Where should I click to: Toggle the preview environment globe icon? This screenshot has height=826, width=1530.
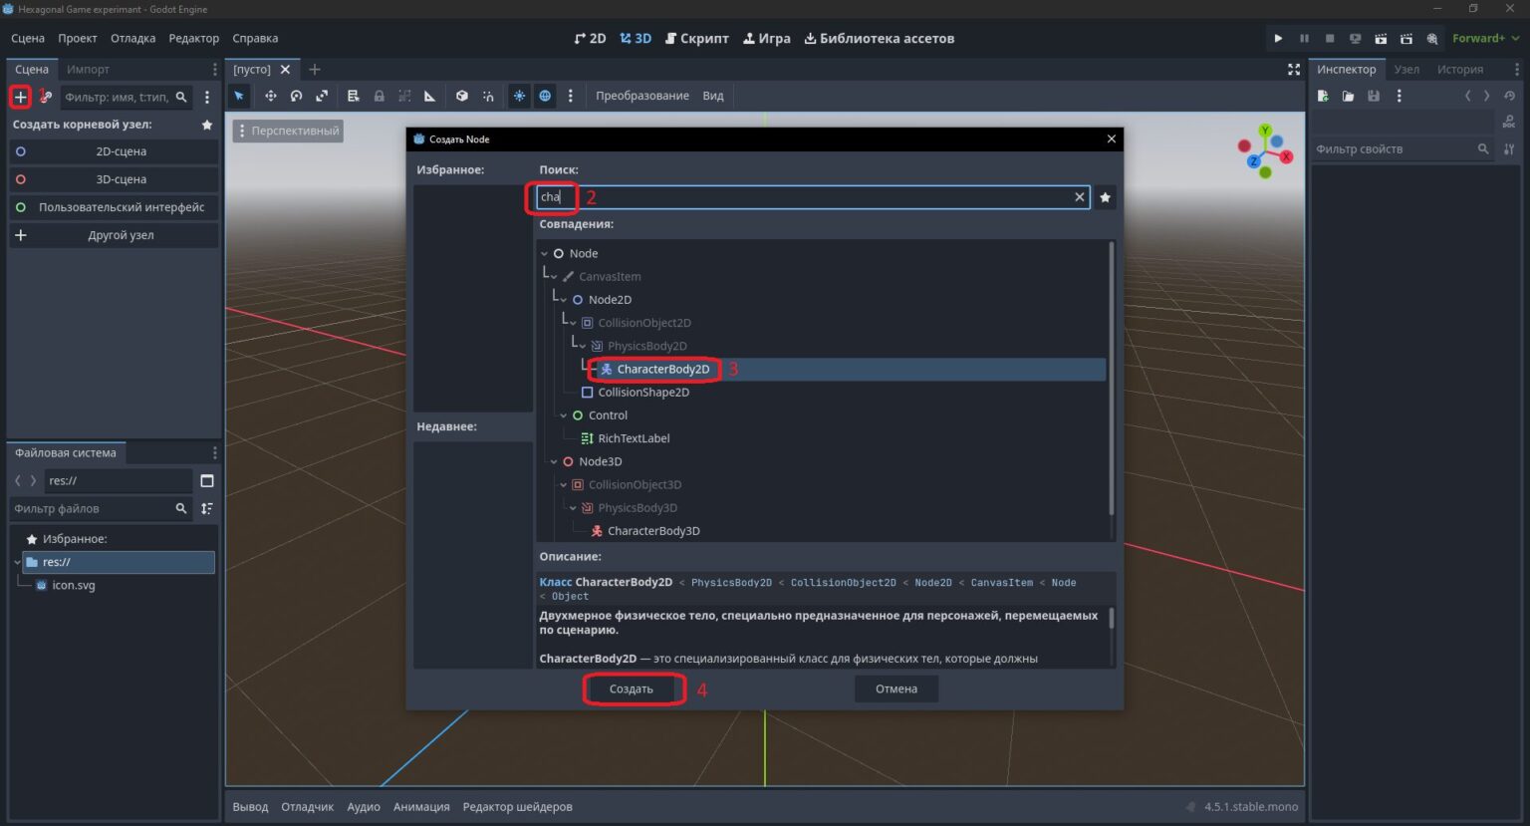545,96
